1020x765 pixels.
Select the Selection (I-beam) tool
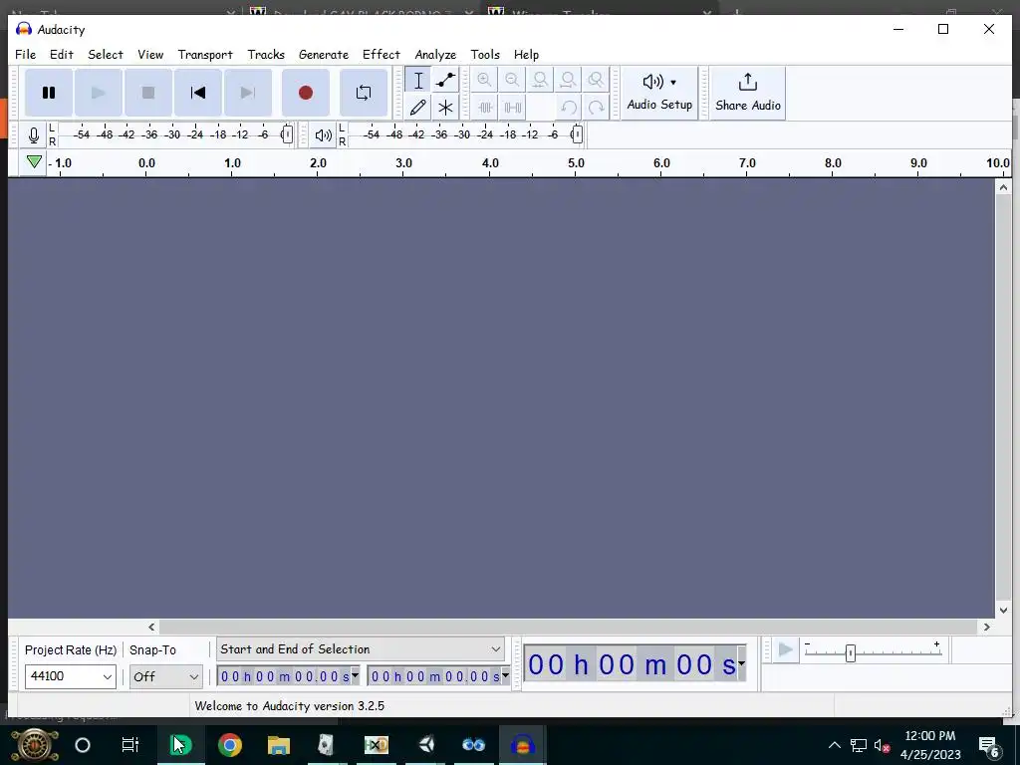(418, 80)
